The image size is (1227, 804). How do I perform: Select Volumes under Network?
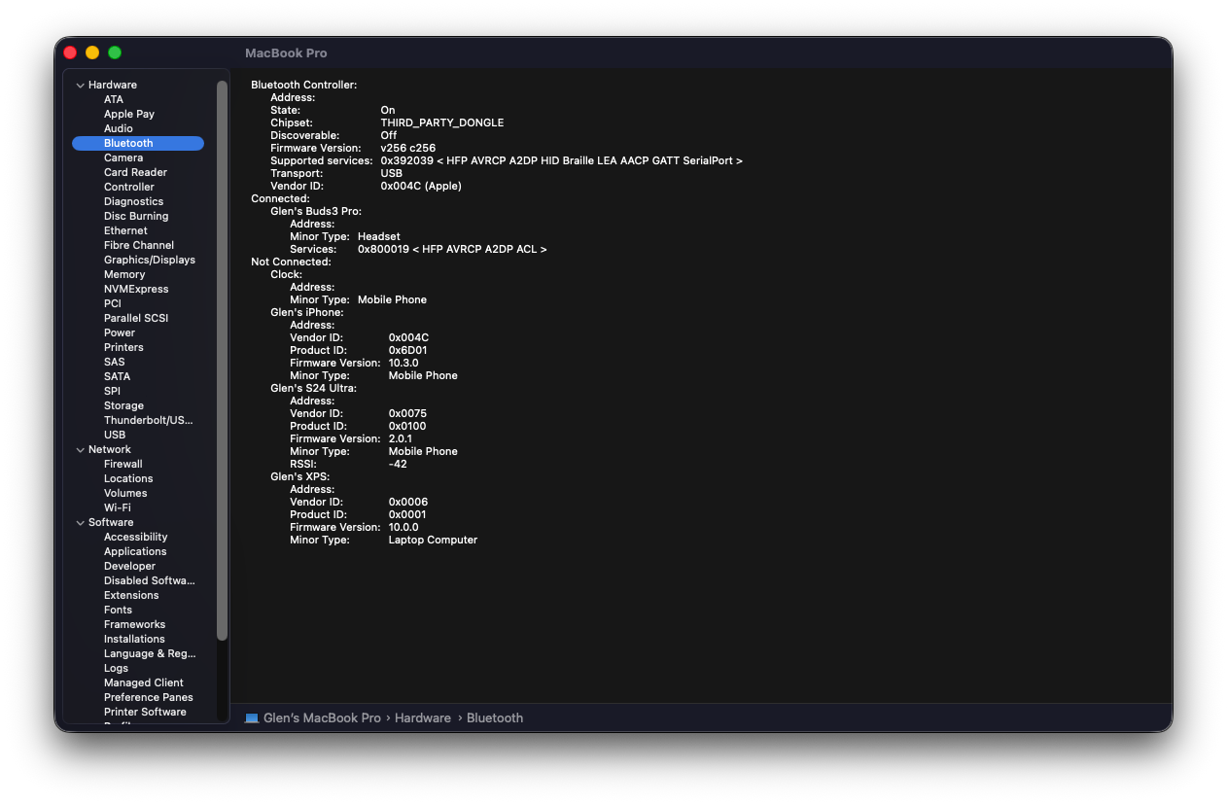tap(125, 493)
